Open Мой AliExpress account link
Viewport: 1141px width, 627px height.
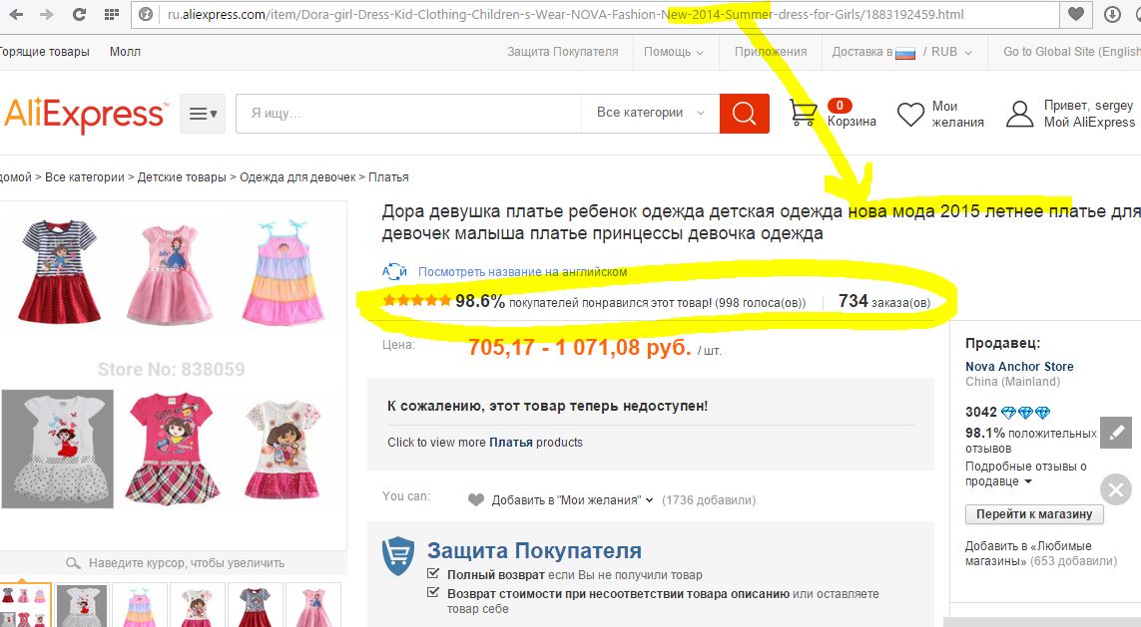(1089, 122)
